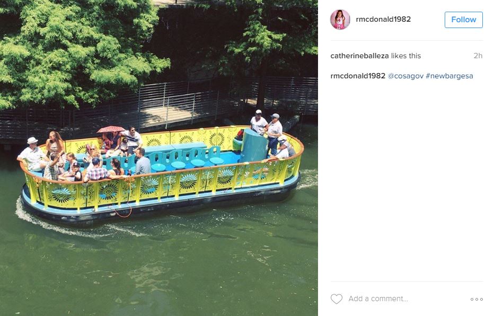
Task: Click rmcdonald1982 username in caption
Action: (358, 76)
